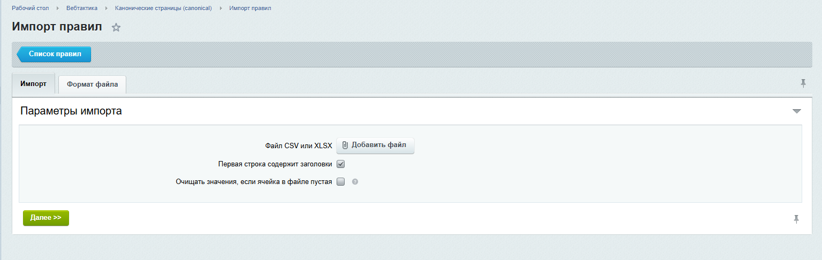Go back to Список правил
Screen dimensions: 822x260
(x=54, y=55)
